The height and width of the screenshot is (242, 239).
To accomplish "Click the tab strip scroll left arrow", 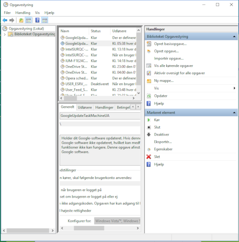I will (133, 106).
